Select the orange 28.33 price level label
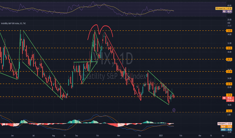This screenshot has height=138, width=235. tap(229, 59)
